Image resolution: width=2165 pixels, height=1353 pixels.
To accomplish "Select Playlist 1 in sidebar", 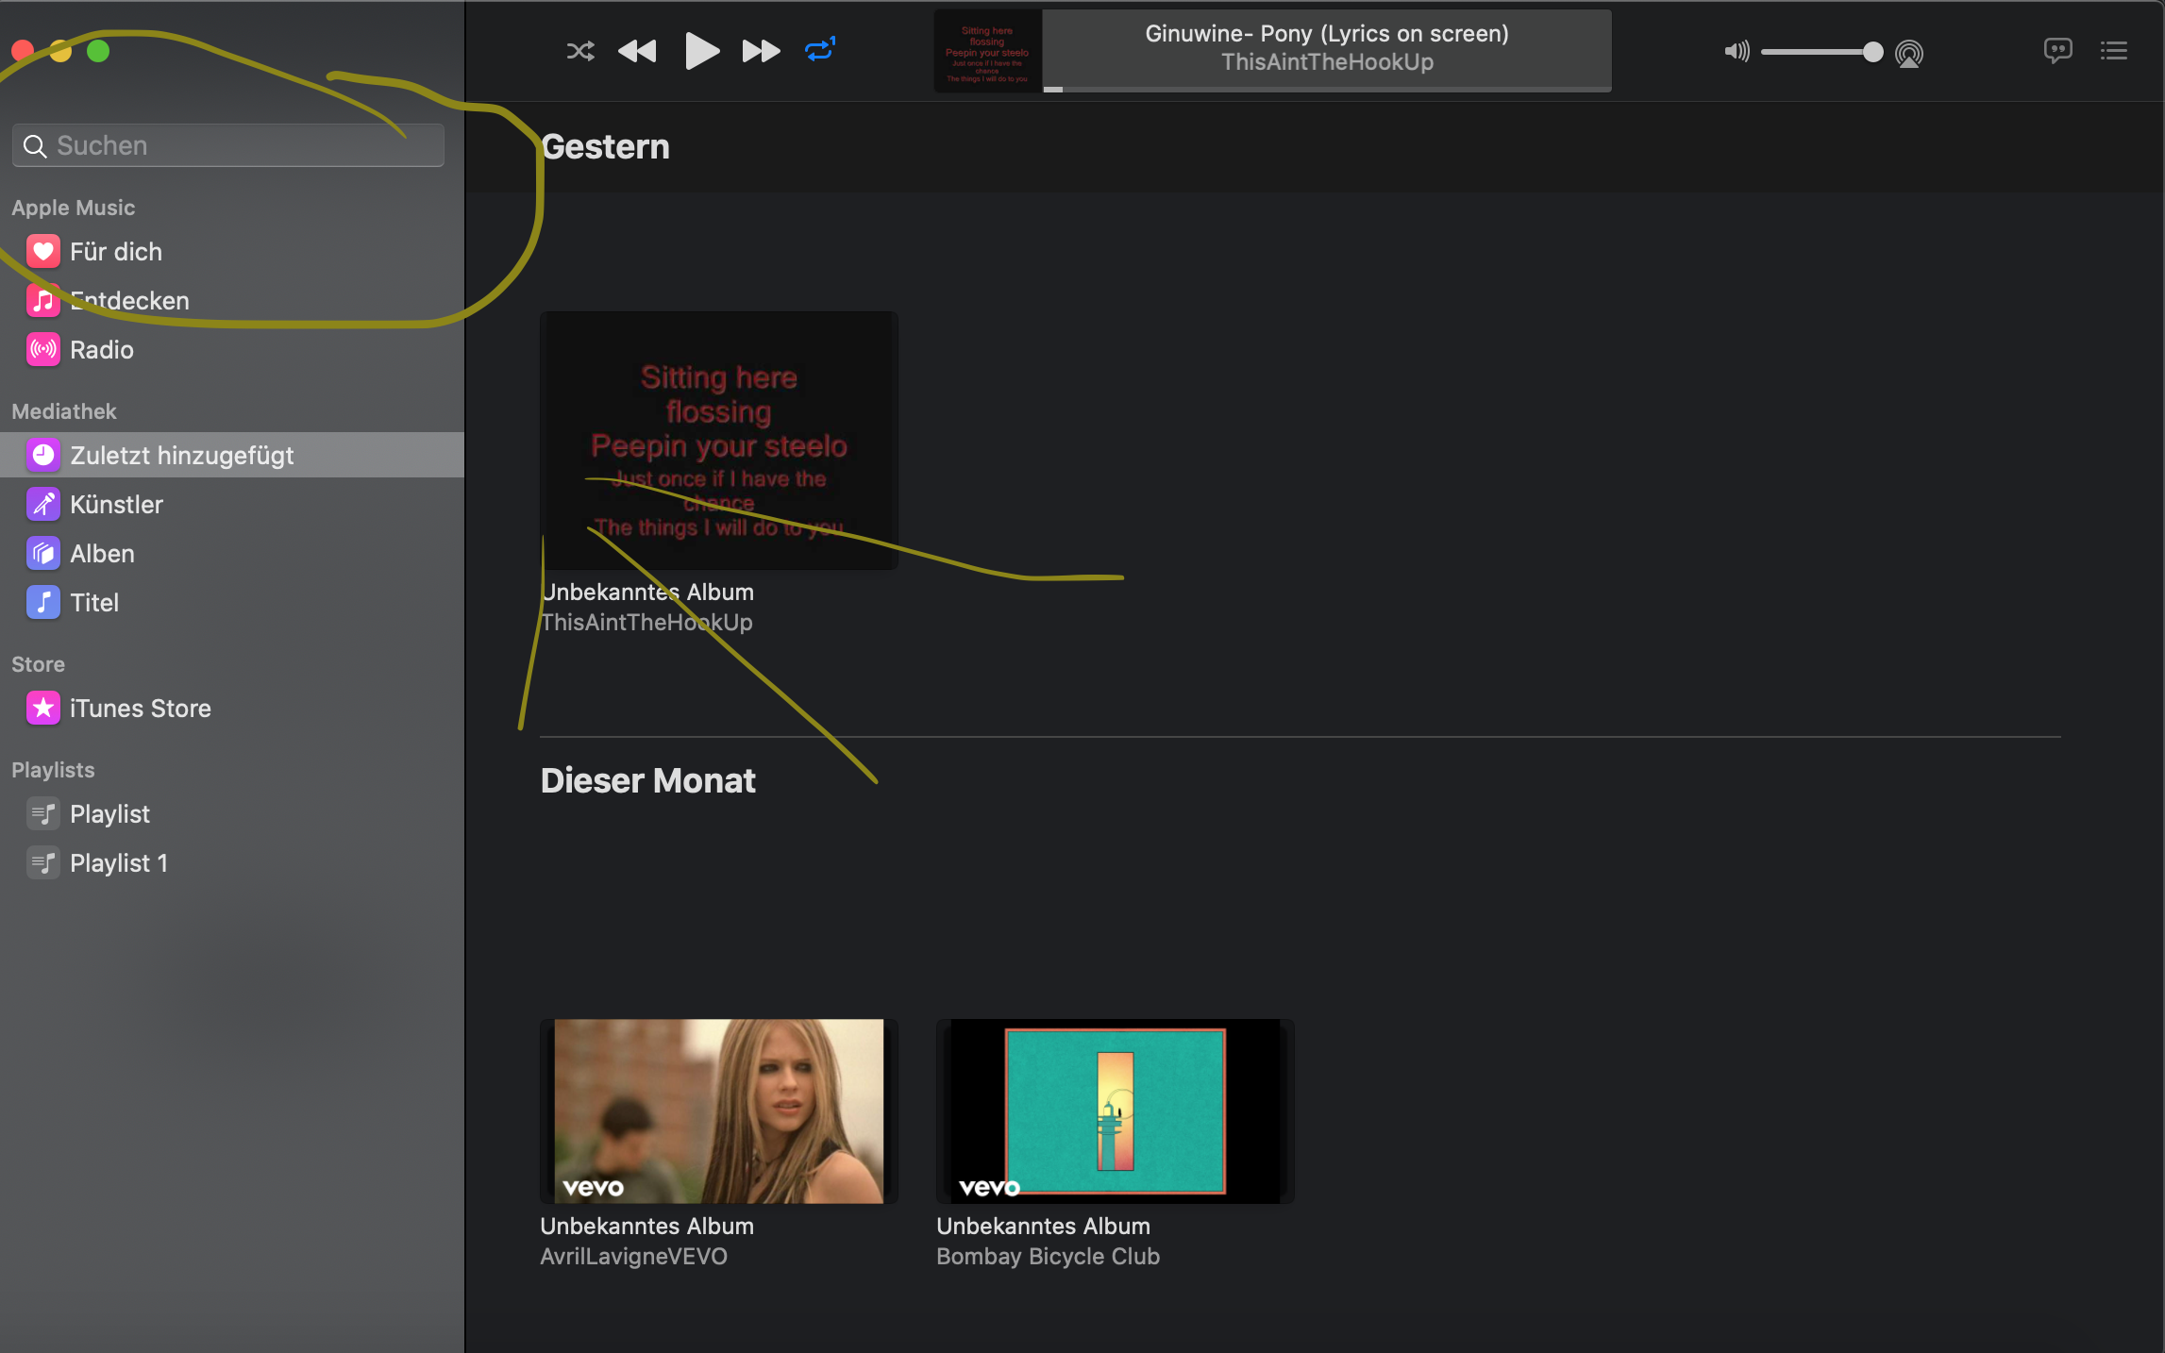I will 118,863.
